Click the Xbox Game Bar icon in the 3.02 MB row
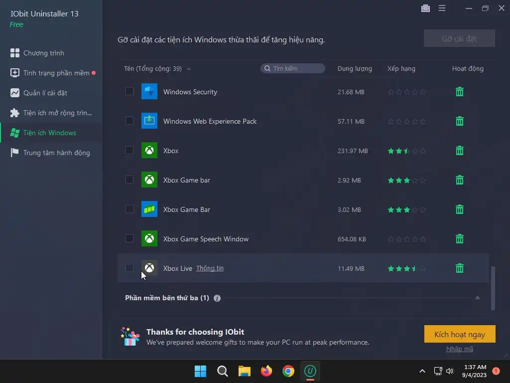The width and height of the screenshot is (510, 383). (149, 209)
